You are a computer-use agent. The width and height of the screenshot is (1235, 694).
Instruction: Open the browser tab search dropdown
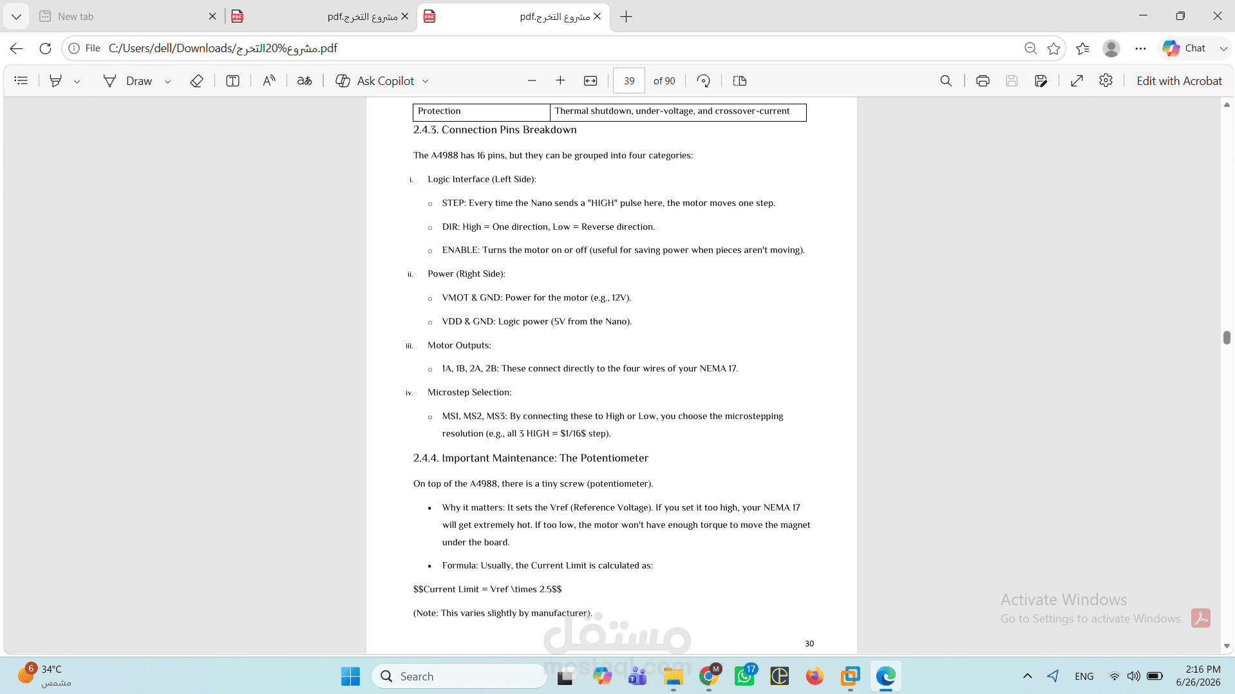pos(17,17)
